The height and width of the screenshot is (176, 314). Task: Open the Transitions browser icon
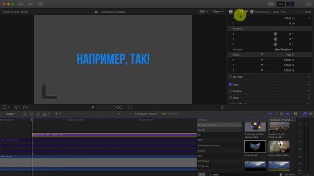311,114
